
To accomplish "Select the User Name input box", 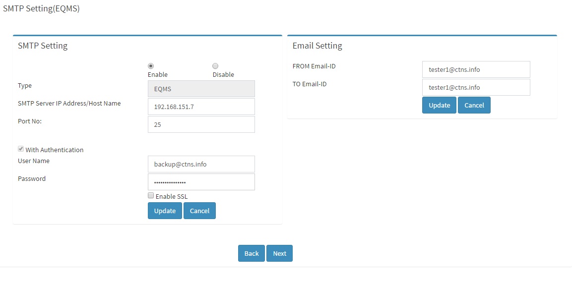I will pos(201,164).
